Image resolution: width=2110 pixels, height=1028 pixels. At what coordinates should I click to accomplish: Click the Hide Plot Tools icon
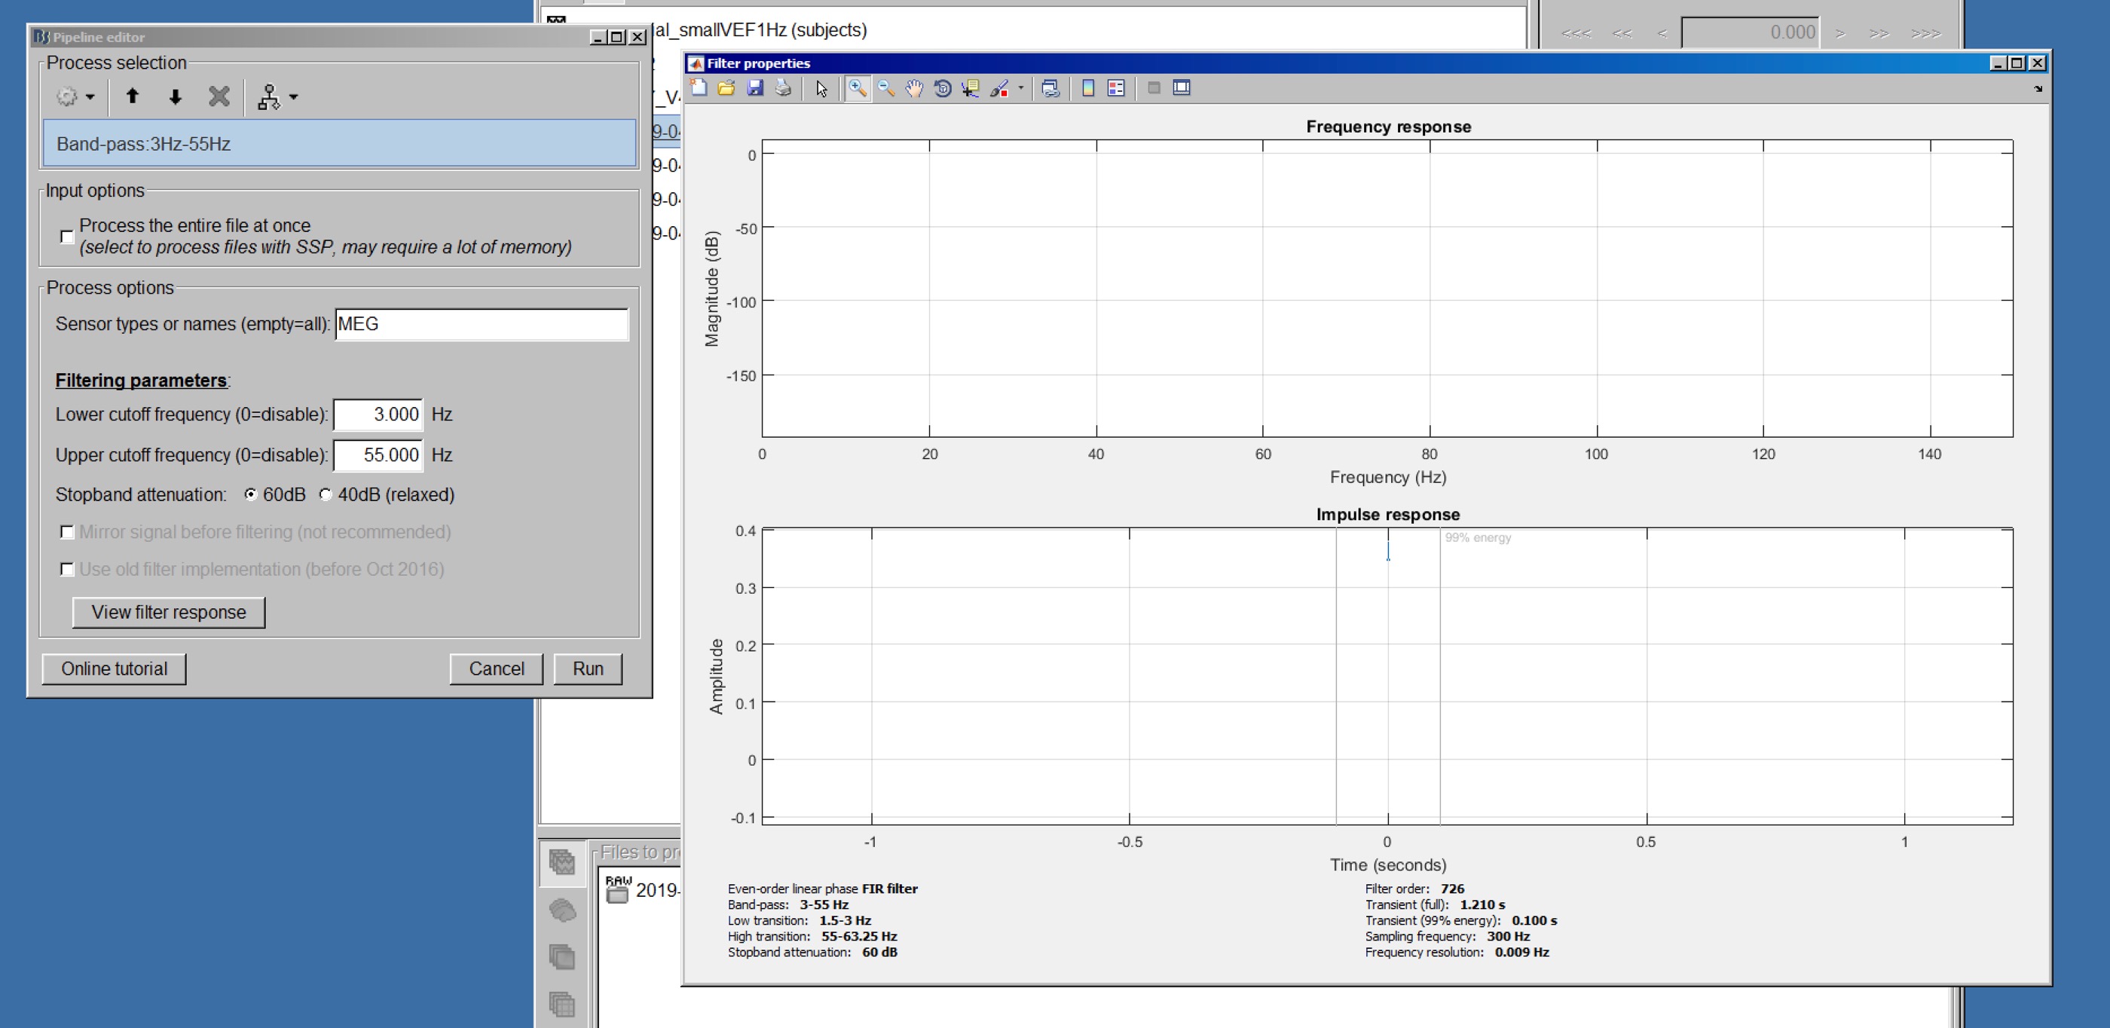click(x=1154, y=88)
